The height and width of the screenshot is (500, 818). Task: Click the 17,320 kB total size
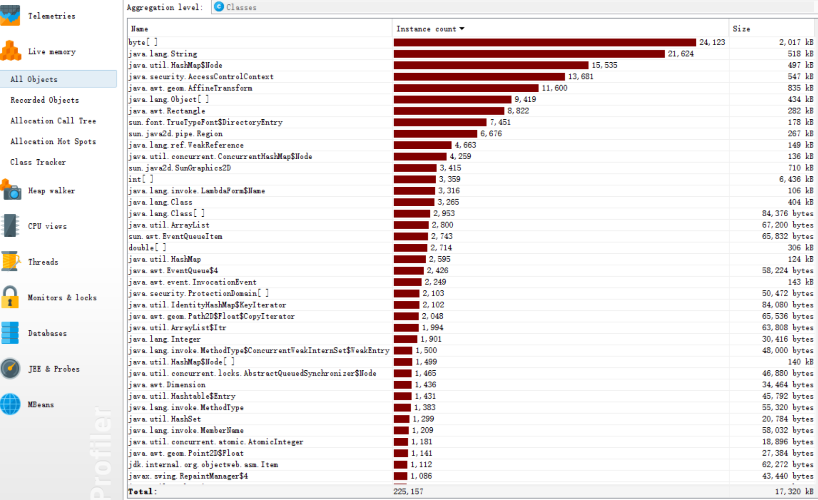[794, 491]
